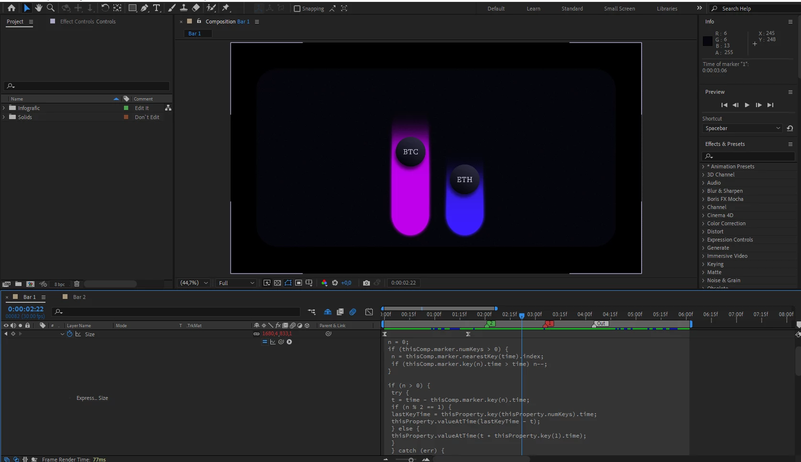Open Effect Controls panel tab
This screenshot has height=462, width=801.
[88, 22]
